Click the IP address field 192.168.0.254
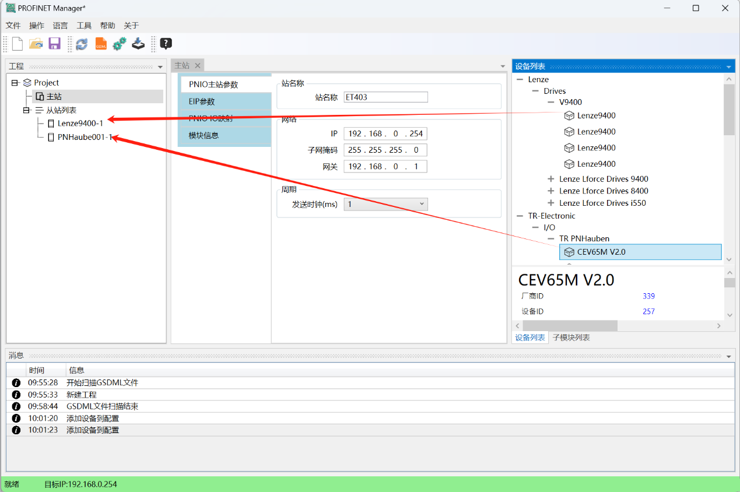Screen dimensions: 740x492 coord(385,133)
